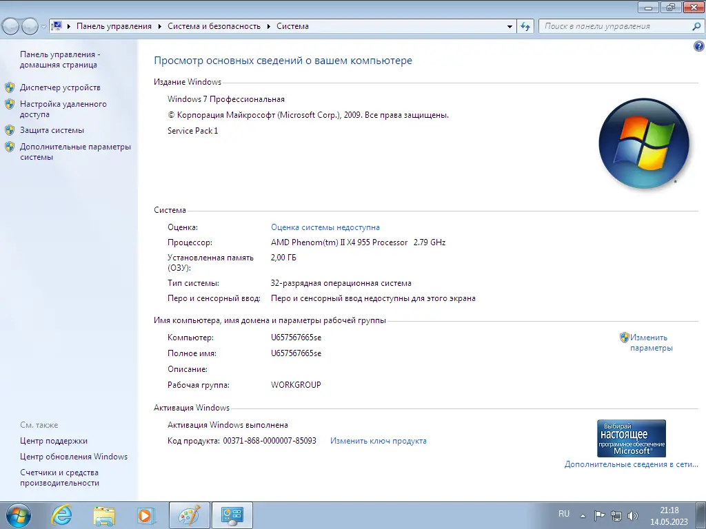The height and width of the screenshot is (529, 706).
Task: Open the network tray icon
Action: pos(616,515)
